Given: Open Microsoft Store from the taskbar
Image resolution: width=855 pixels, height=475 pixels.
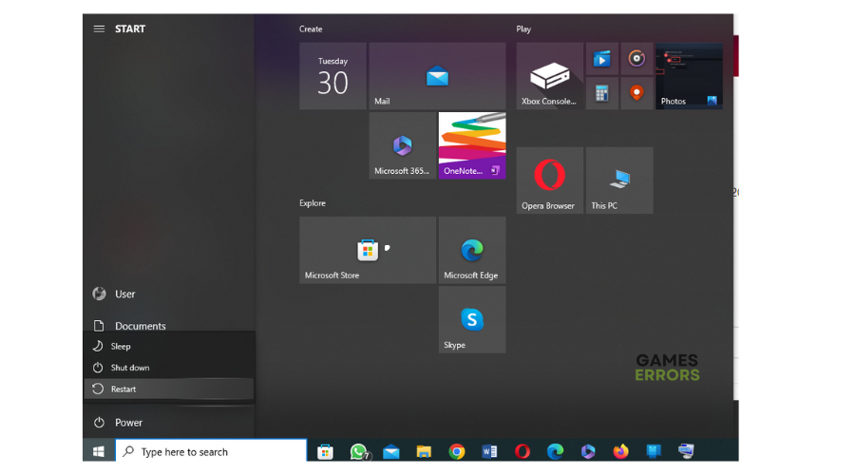Looking at the screenshot, I should point(326,451).
